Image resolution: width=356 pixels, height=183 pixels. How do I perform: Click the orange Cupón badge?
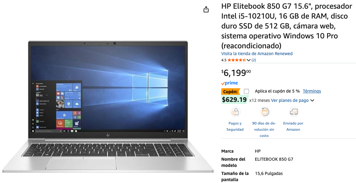click(230, 92)
